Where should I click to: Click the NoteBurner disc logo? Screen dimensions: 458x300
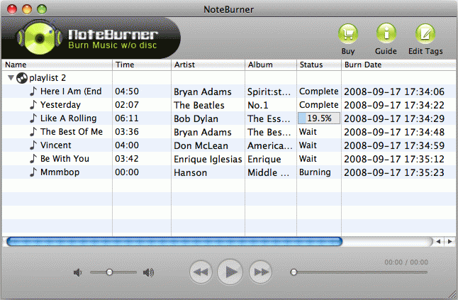point(40,38)
